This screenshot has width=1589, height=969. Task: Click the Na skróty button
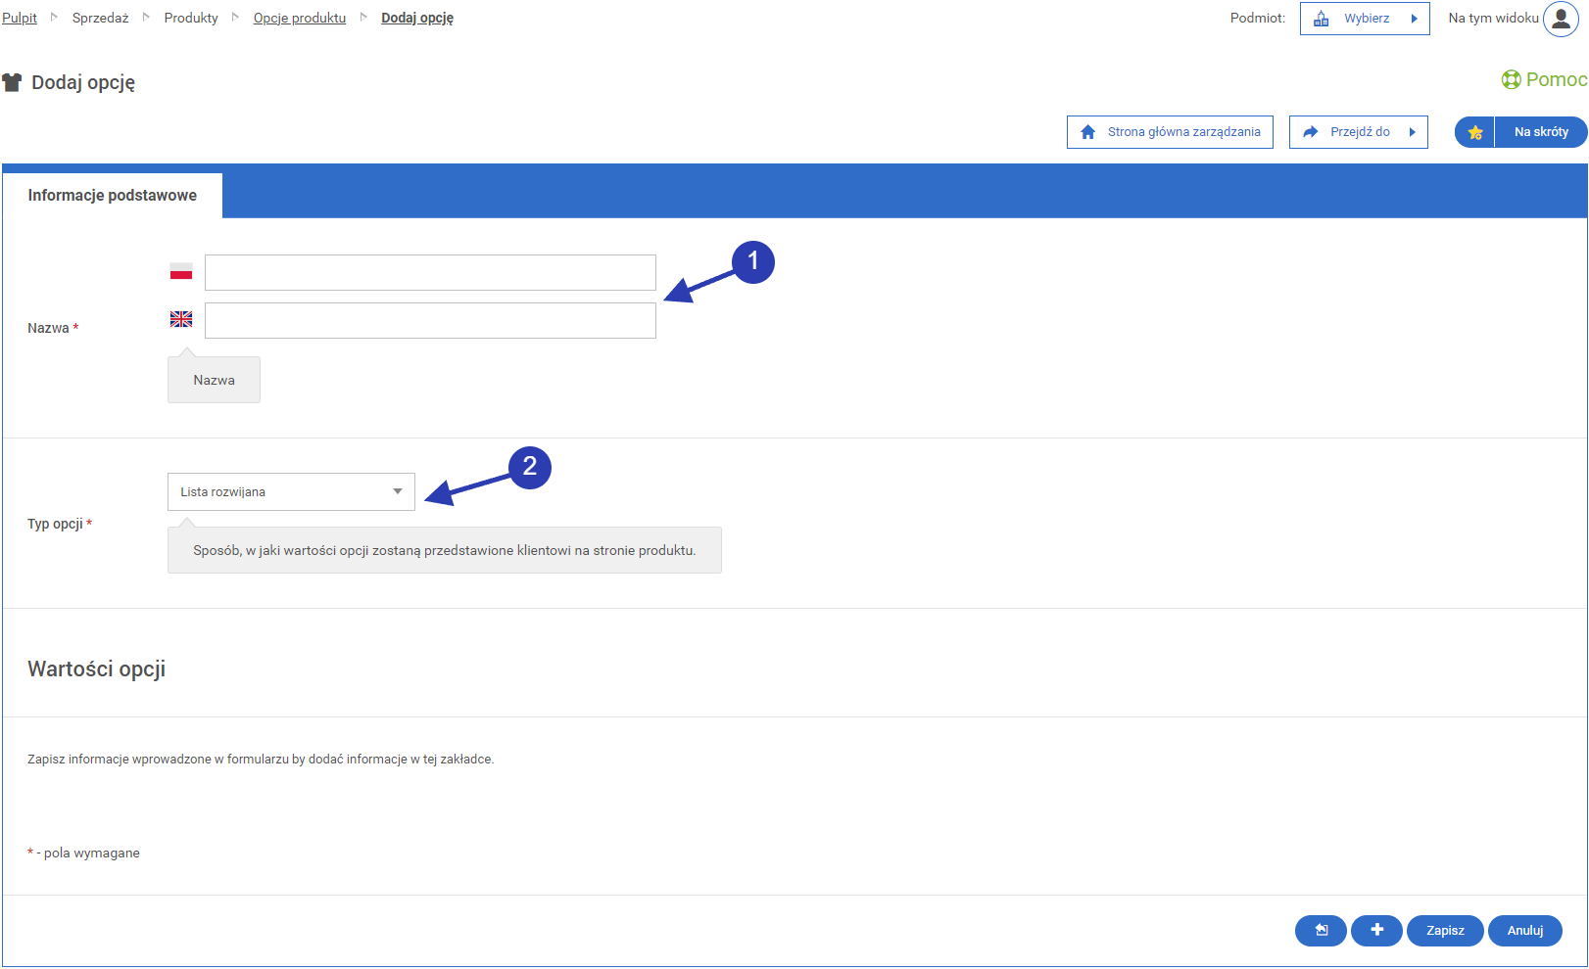1540,132
